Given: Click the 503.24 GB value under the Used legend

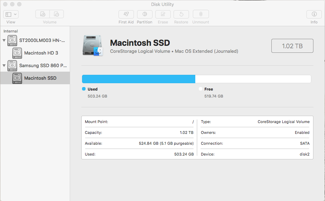Looking at the screenshot, I should [97, 96].
